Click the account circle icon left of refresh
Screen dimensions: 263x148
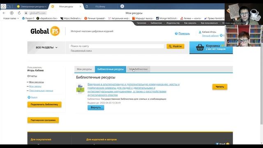point(12,13)
